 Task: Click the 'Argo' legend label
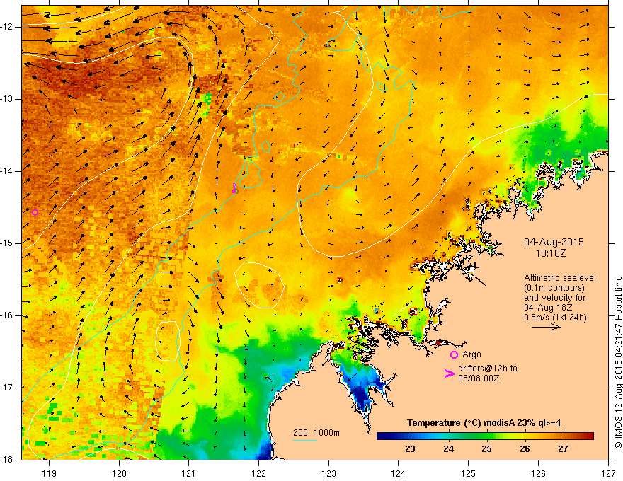coord(471,354)
